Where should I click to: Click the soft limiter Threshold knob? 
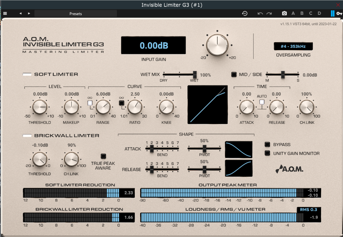tap(40, 107)
